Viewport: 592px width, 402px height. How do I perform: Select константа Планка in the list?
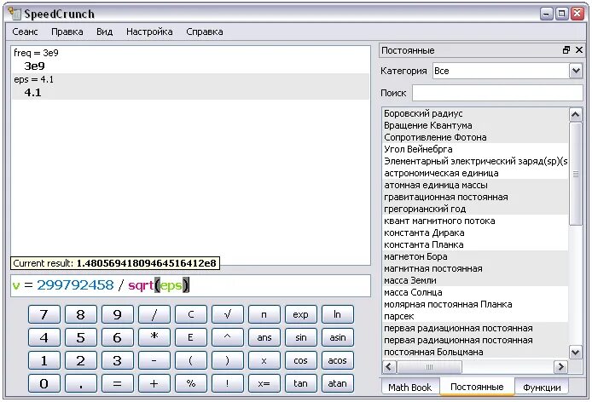click(x=475, y=244)
